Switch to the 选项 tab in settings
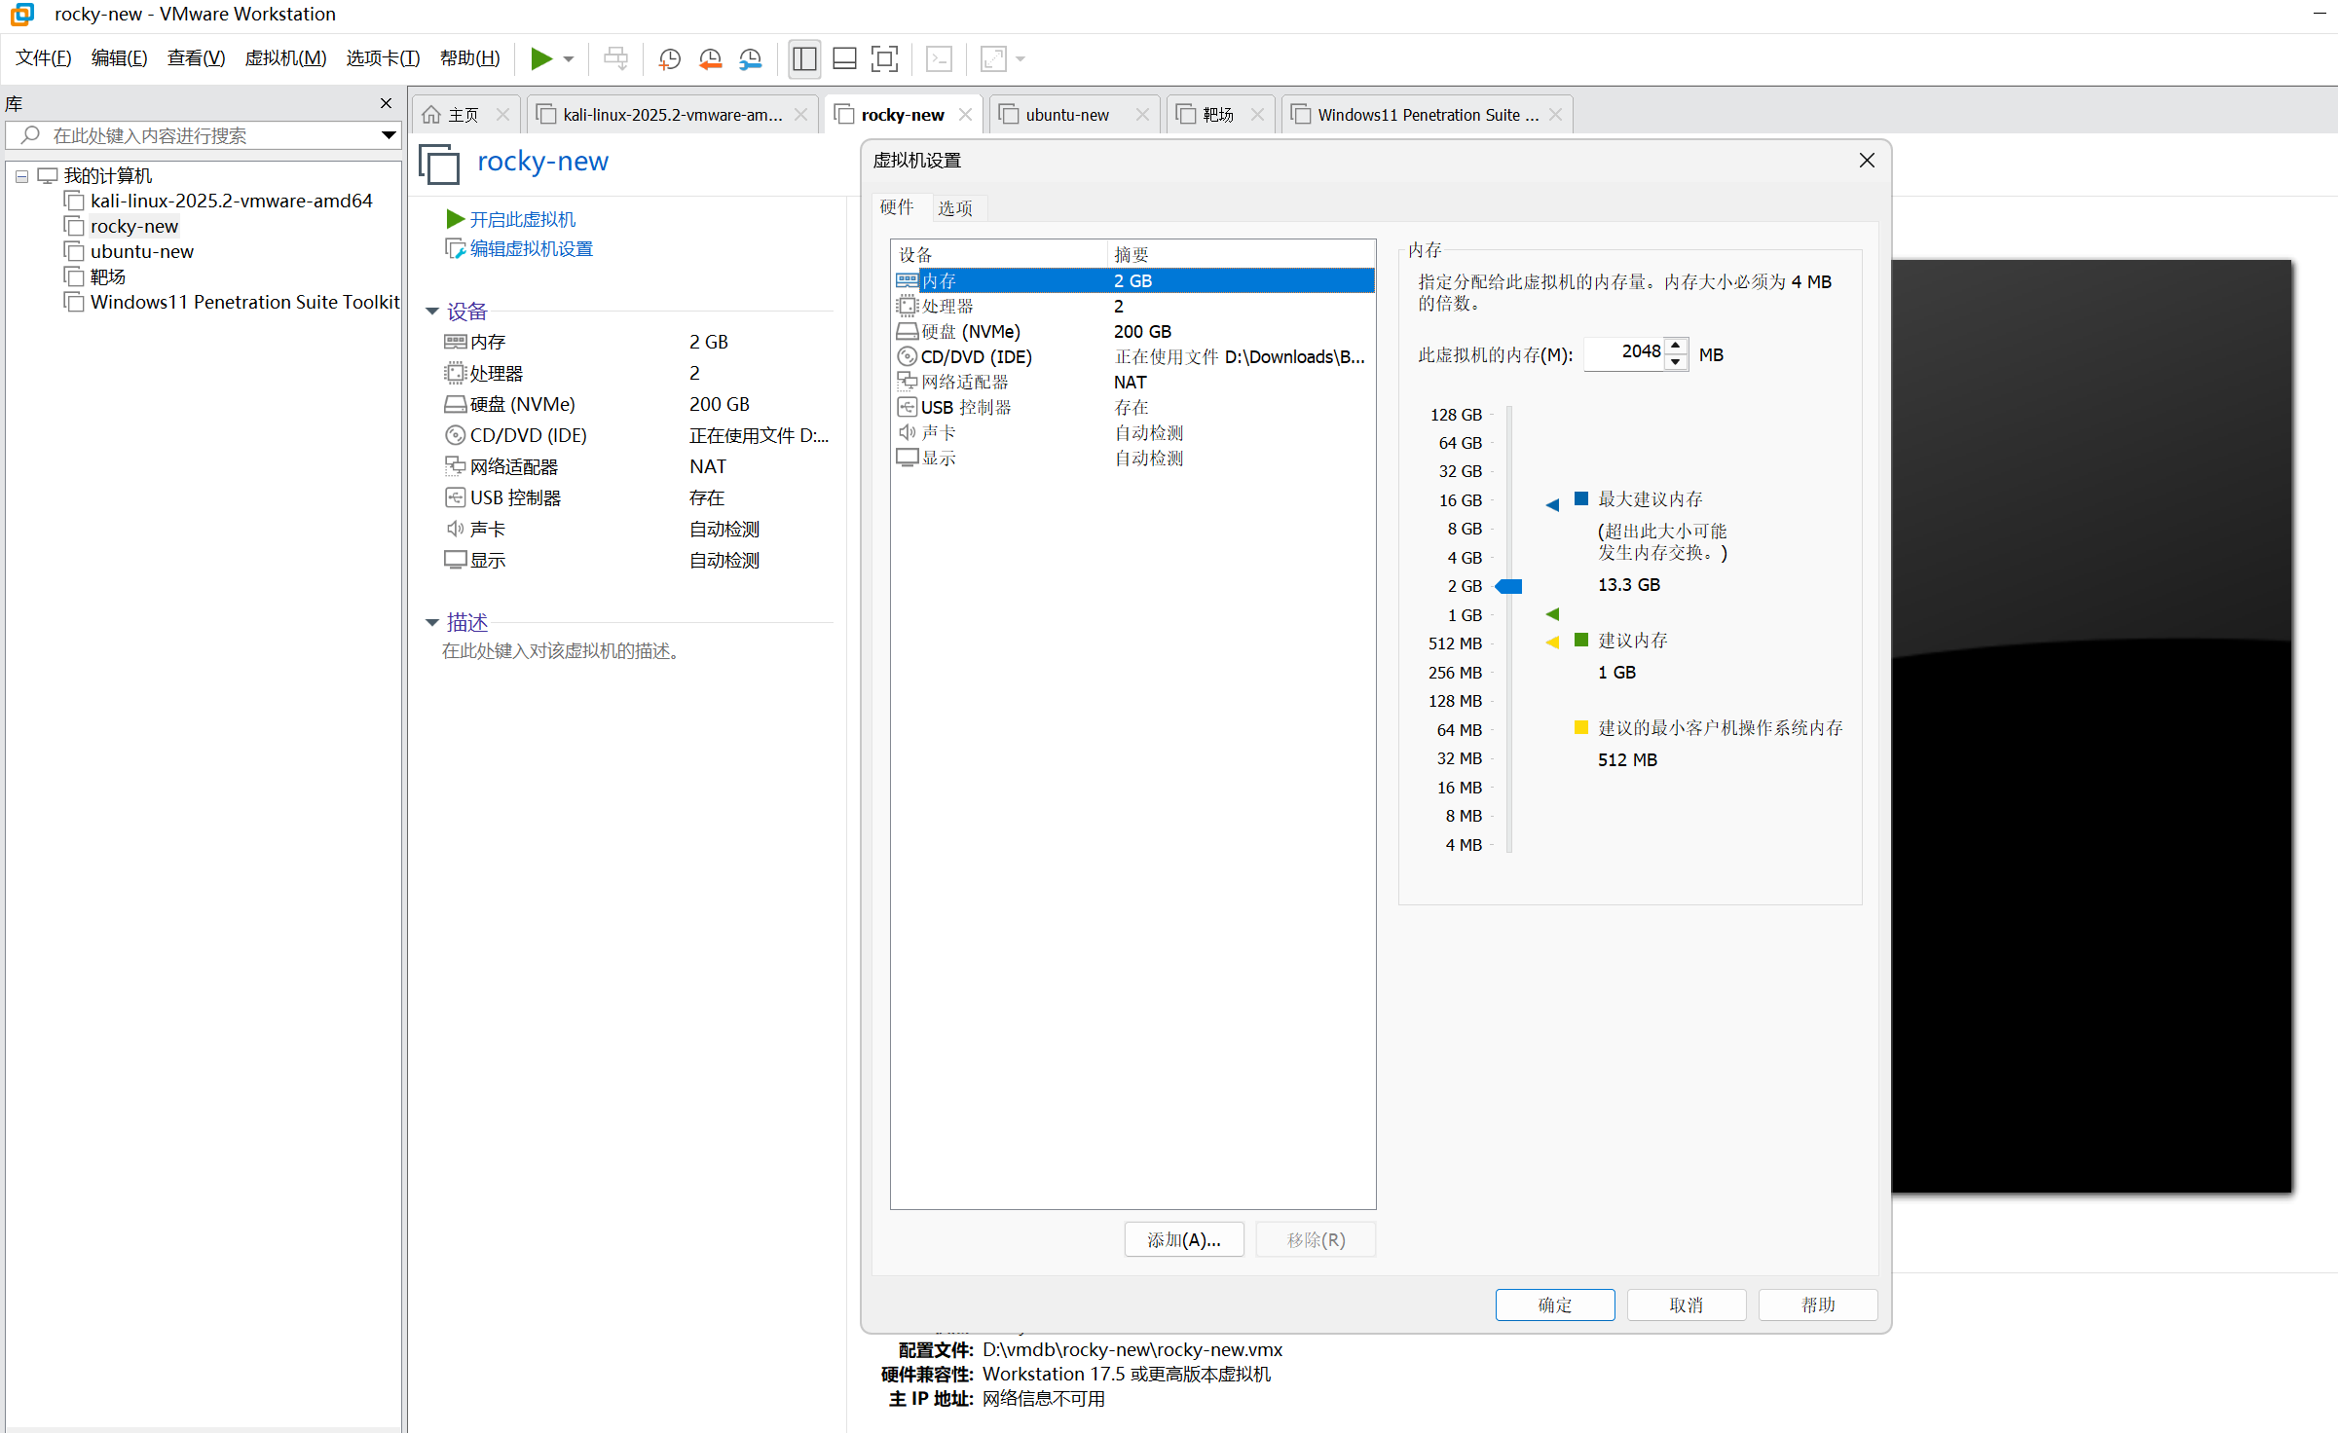Image resolution: width=2338 pixels, height=1433 pixels. [954, 207]
